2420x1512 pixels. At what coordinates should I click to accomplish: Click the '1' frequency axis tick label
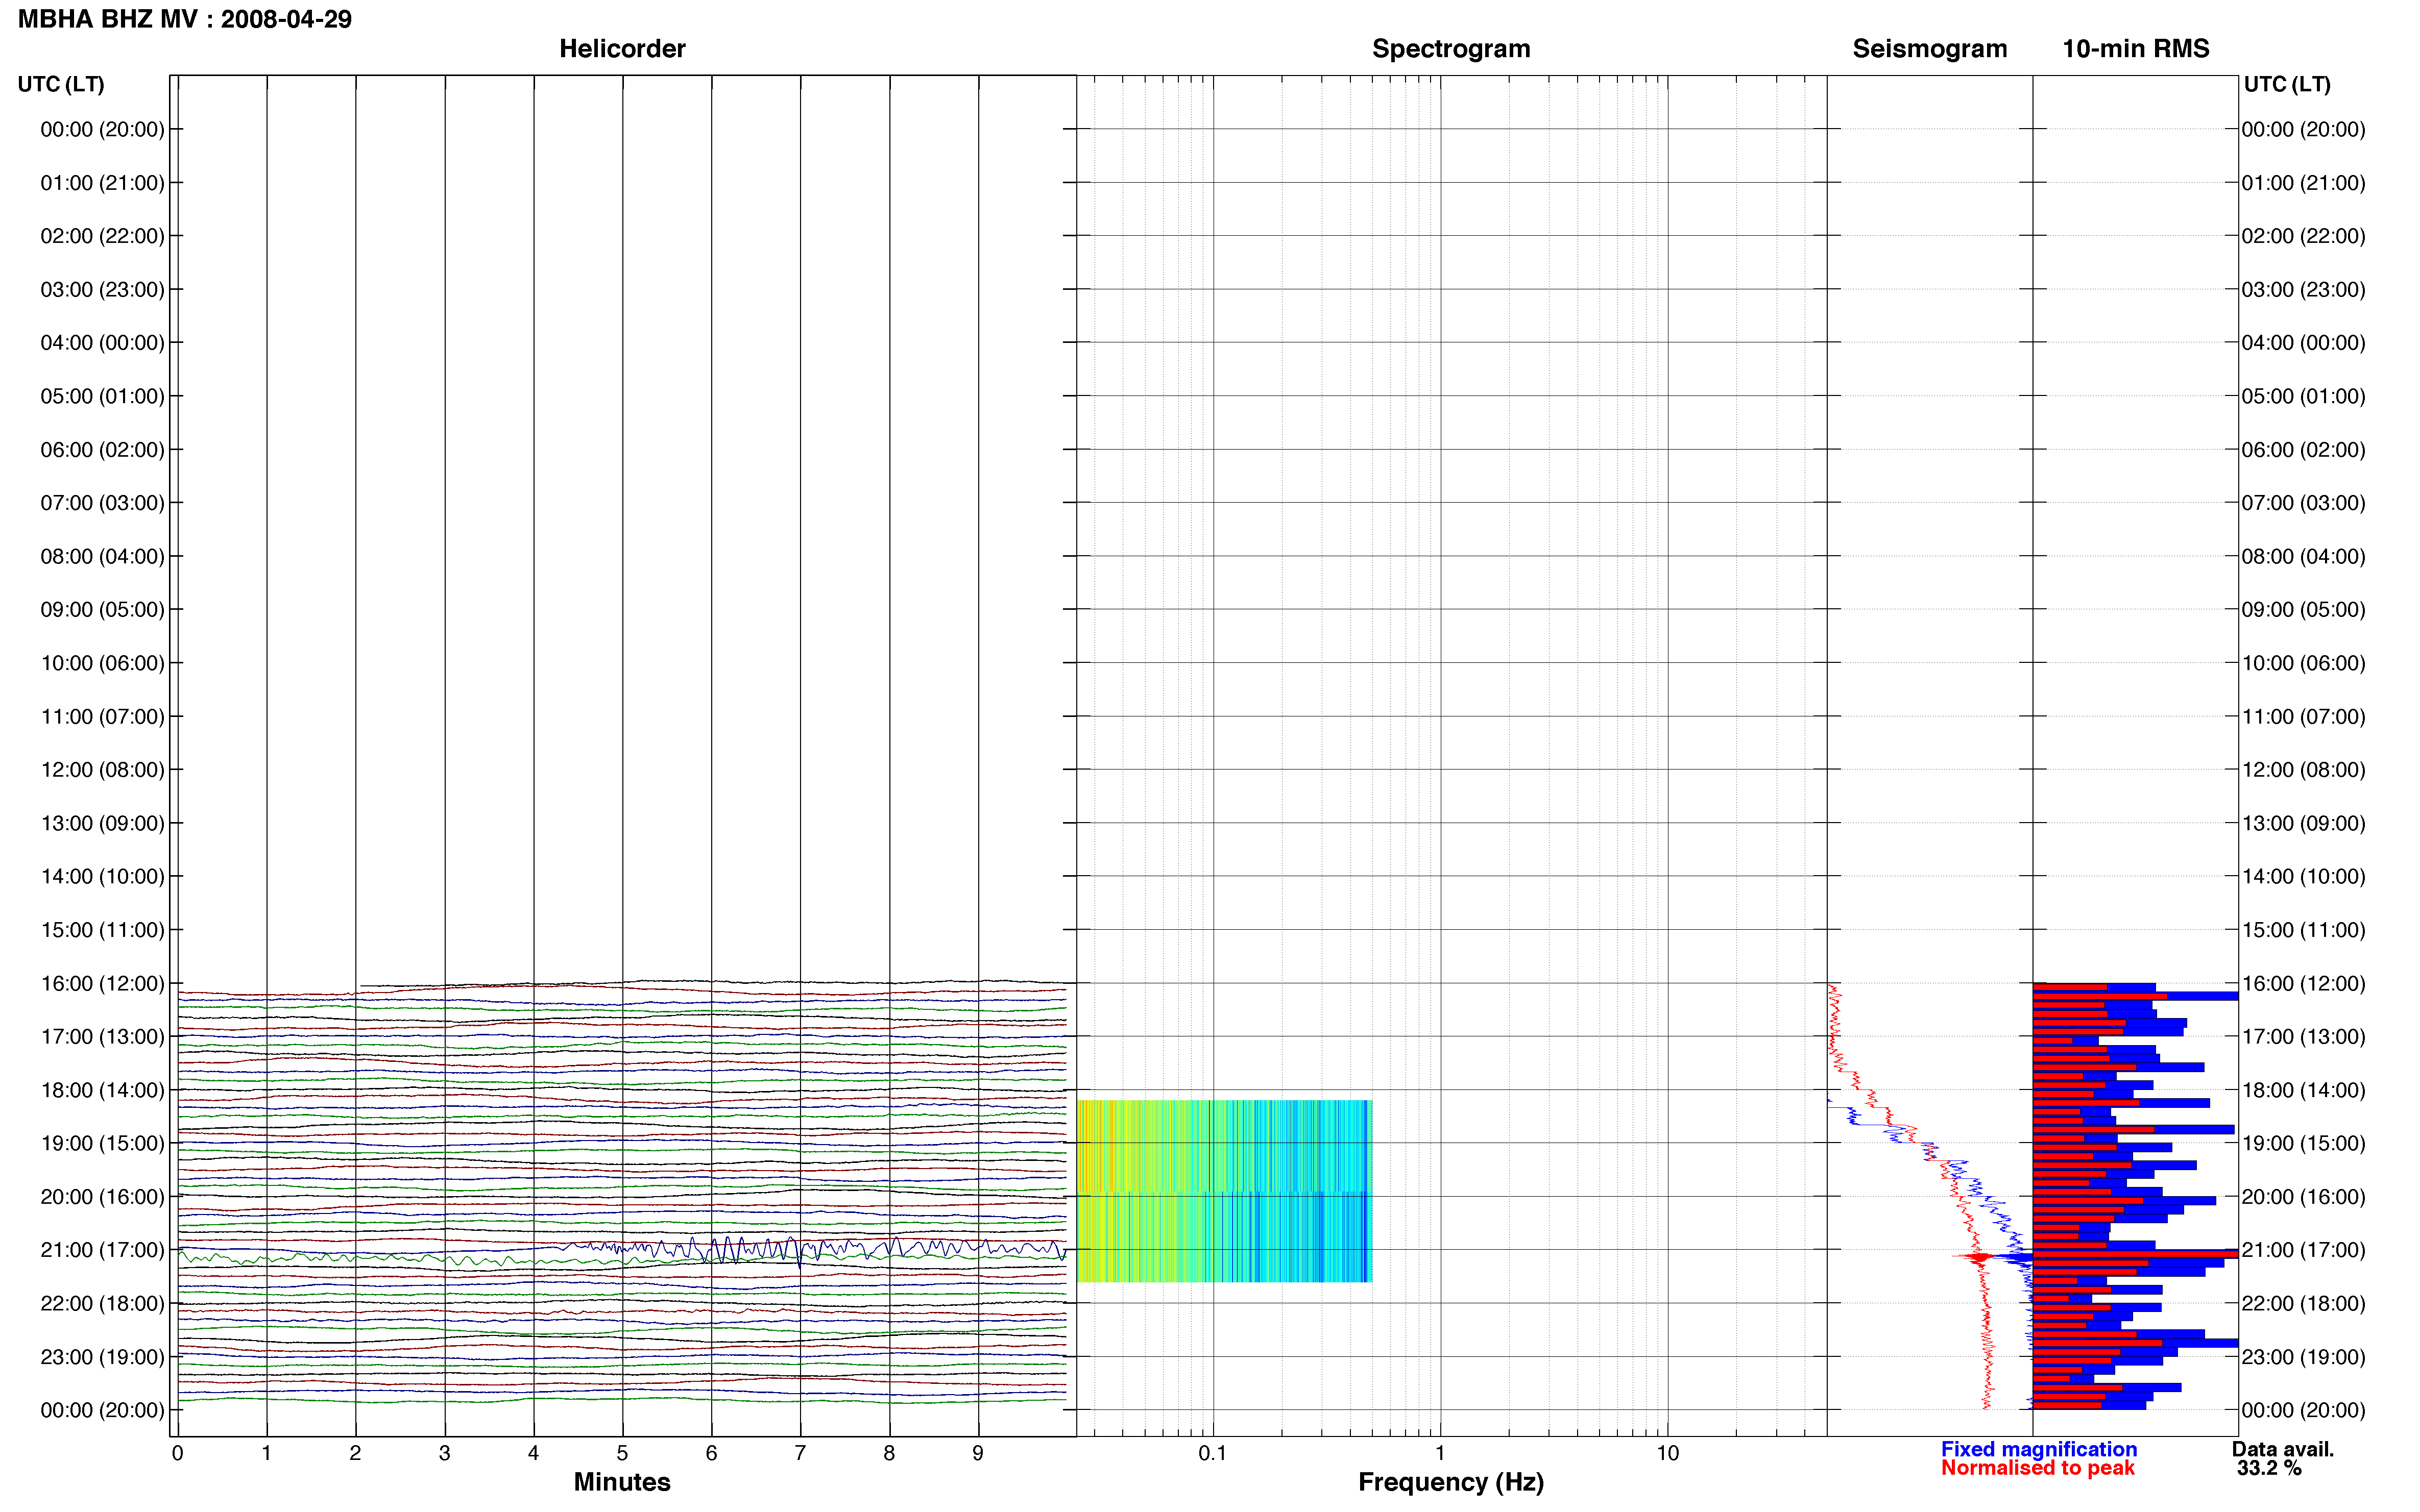tap(1440, 1453)
